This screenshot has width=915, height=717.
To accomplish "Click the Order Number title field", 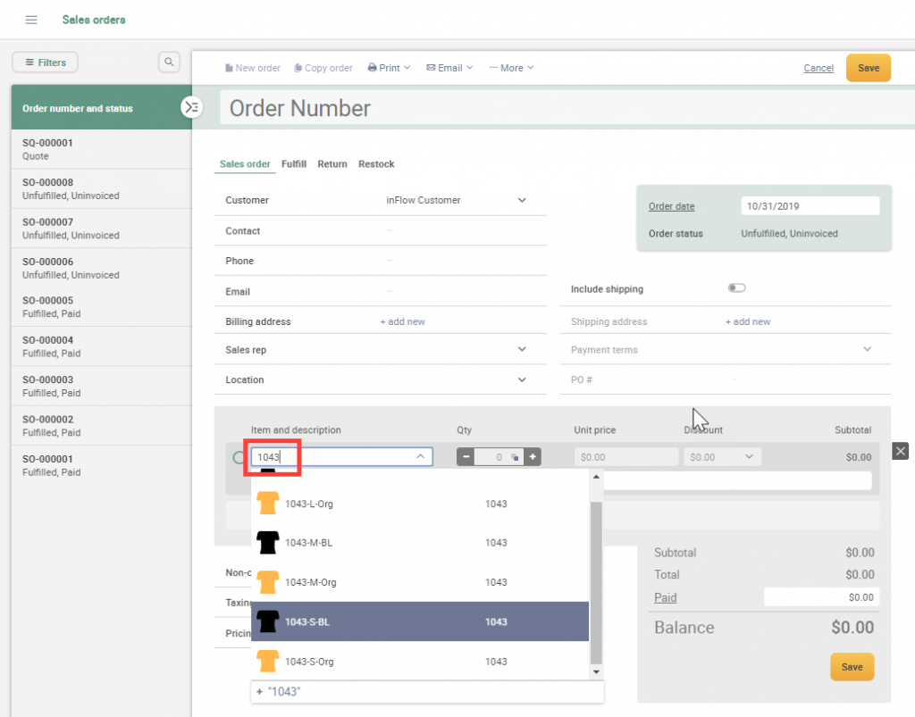I will click(567, 108).
